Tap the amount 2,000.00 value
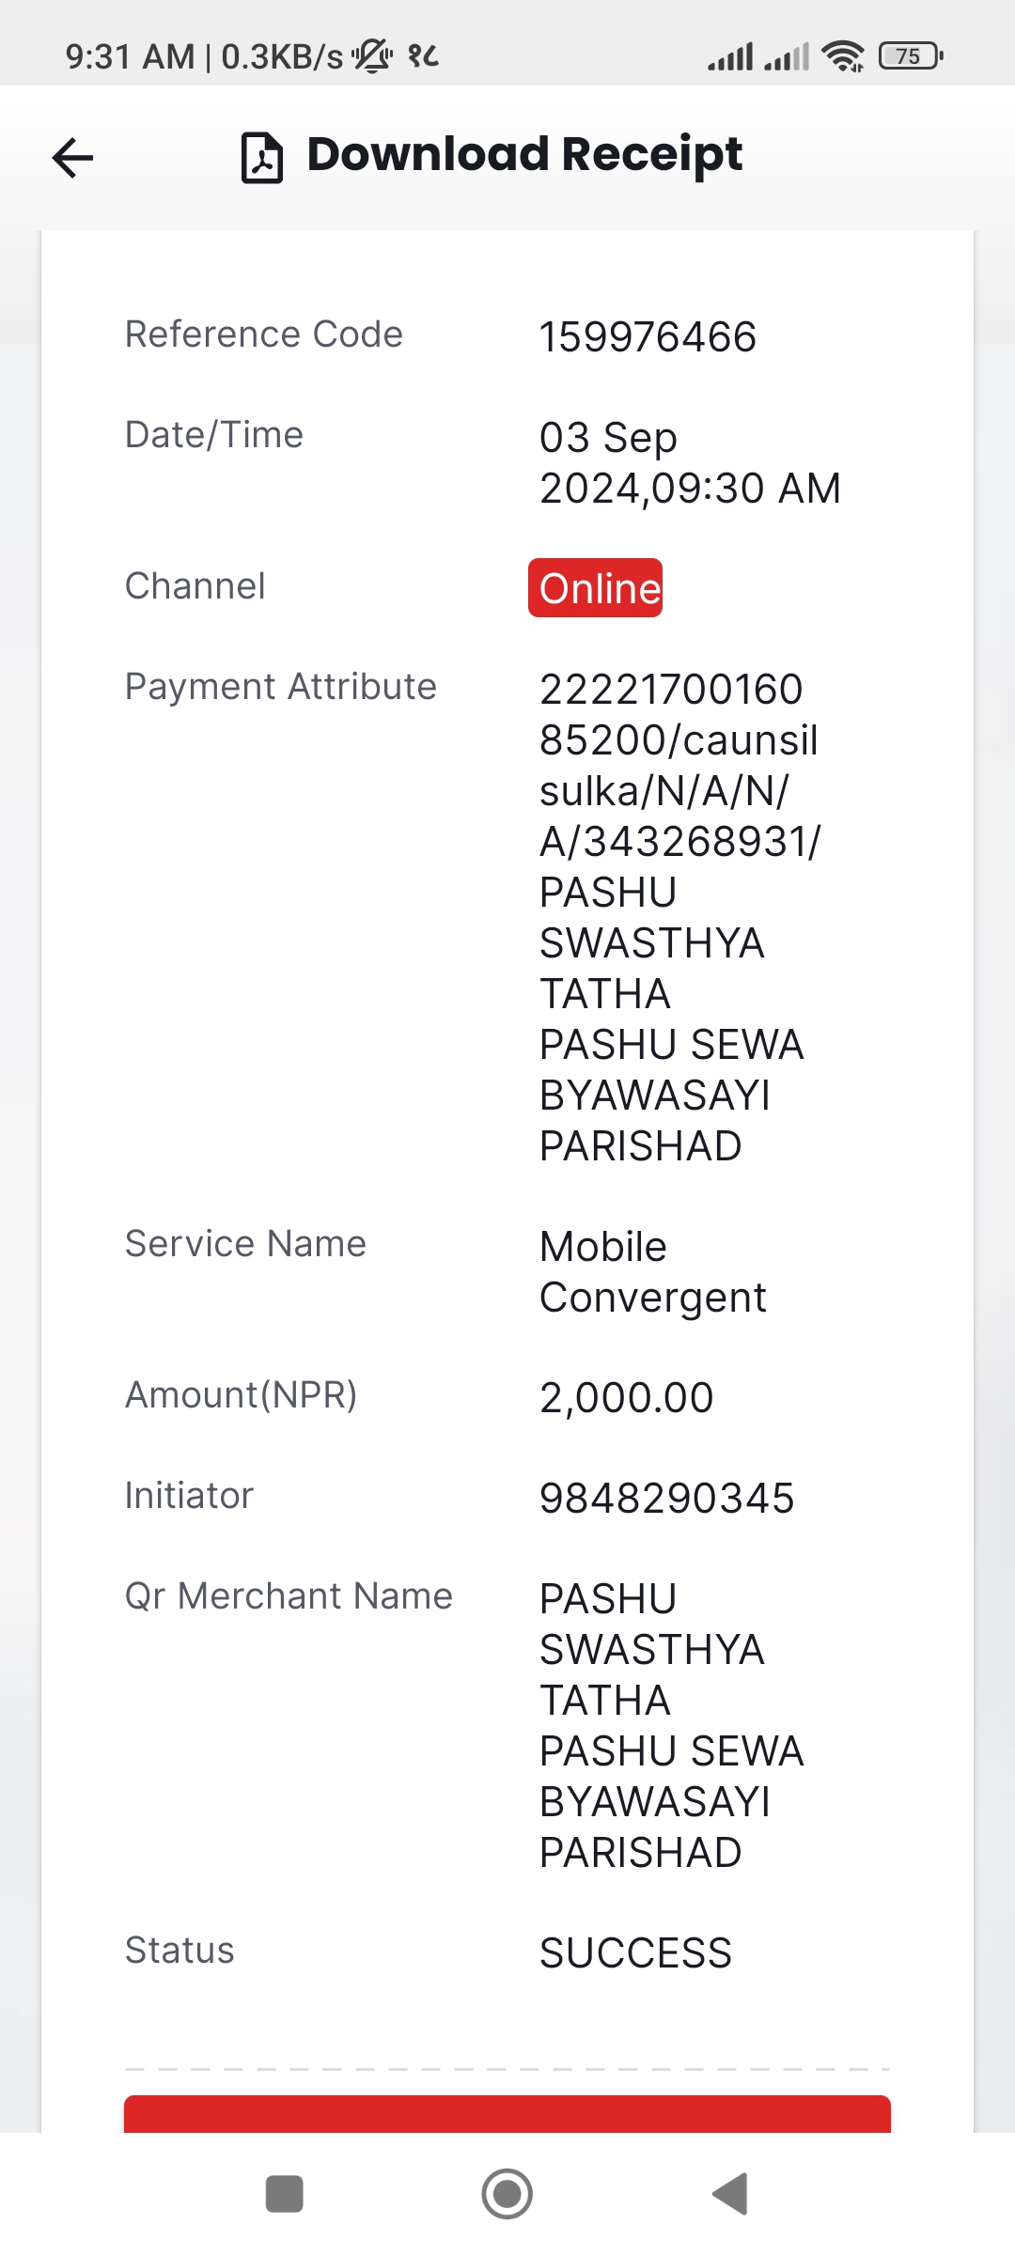 pyautogui.click(x=626, y=1397)
